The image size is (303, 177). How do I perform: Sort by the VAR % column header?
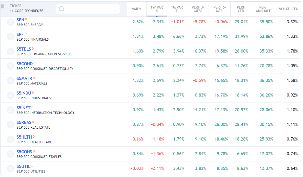137,9
